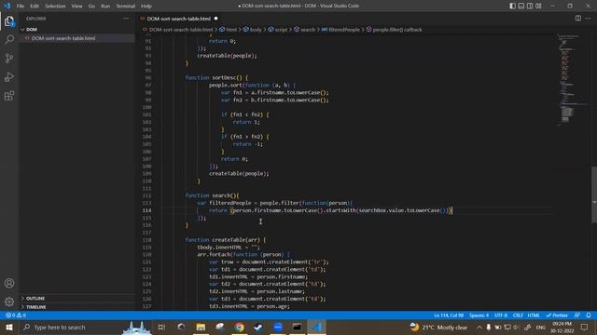Image resolution: width=597 pixels, height=335 pixels.
Task: Toggle secondary side bar layout icon
Action: [530, 6]
